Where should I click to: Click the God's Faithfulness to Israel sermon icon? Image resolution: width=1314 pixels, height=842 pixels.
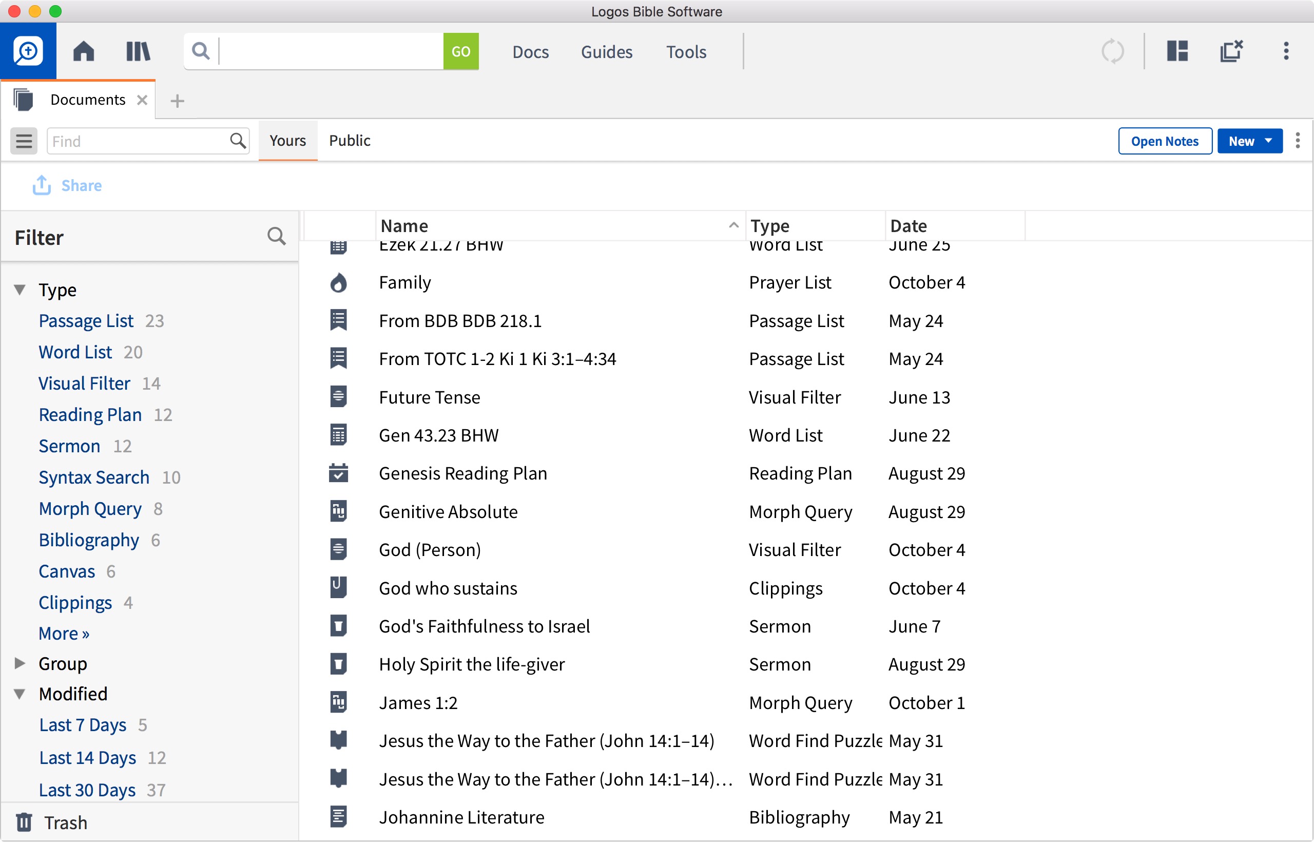pyautogui.click(x=338, y=626)
